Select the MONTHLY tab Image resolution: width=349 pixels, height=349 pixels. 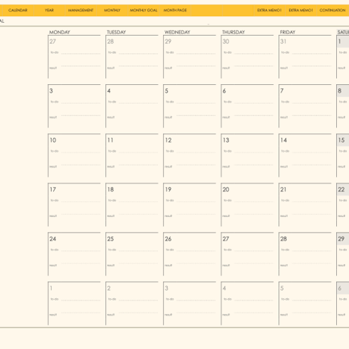(112, 11)
